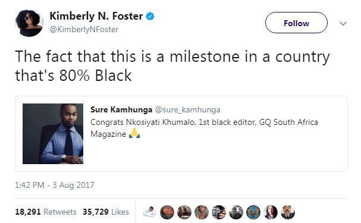Click the fourth liker avatar, blonde woman

pos(202,212)
